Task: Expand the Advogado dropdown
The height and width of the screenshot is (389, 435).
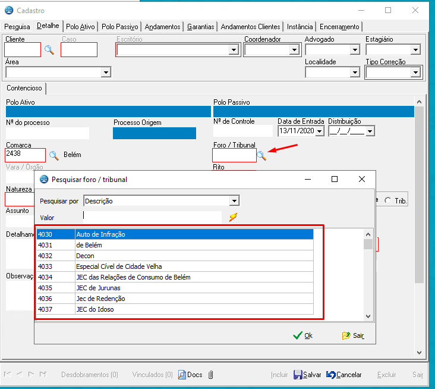Action: click(355, 50)
